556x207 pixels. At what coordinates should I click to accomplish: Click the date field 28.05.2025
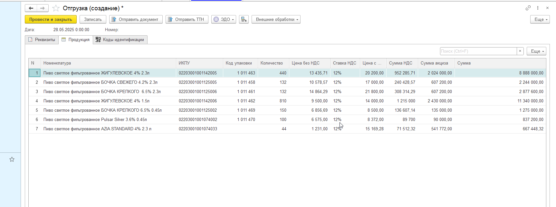click(71, 30)
